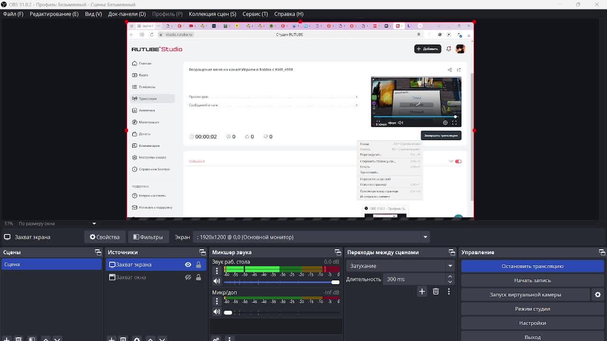Select the Захват окна source row

pos(156,277)
